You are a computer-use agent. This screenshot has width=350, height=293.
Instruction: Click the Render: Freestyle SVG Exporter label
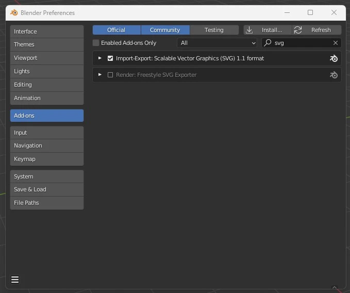tap(156, 75)
